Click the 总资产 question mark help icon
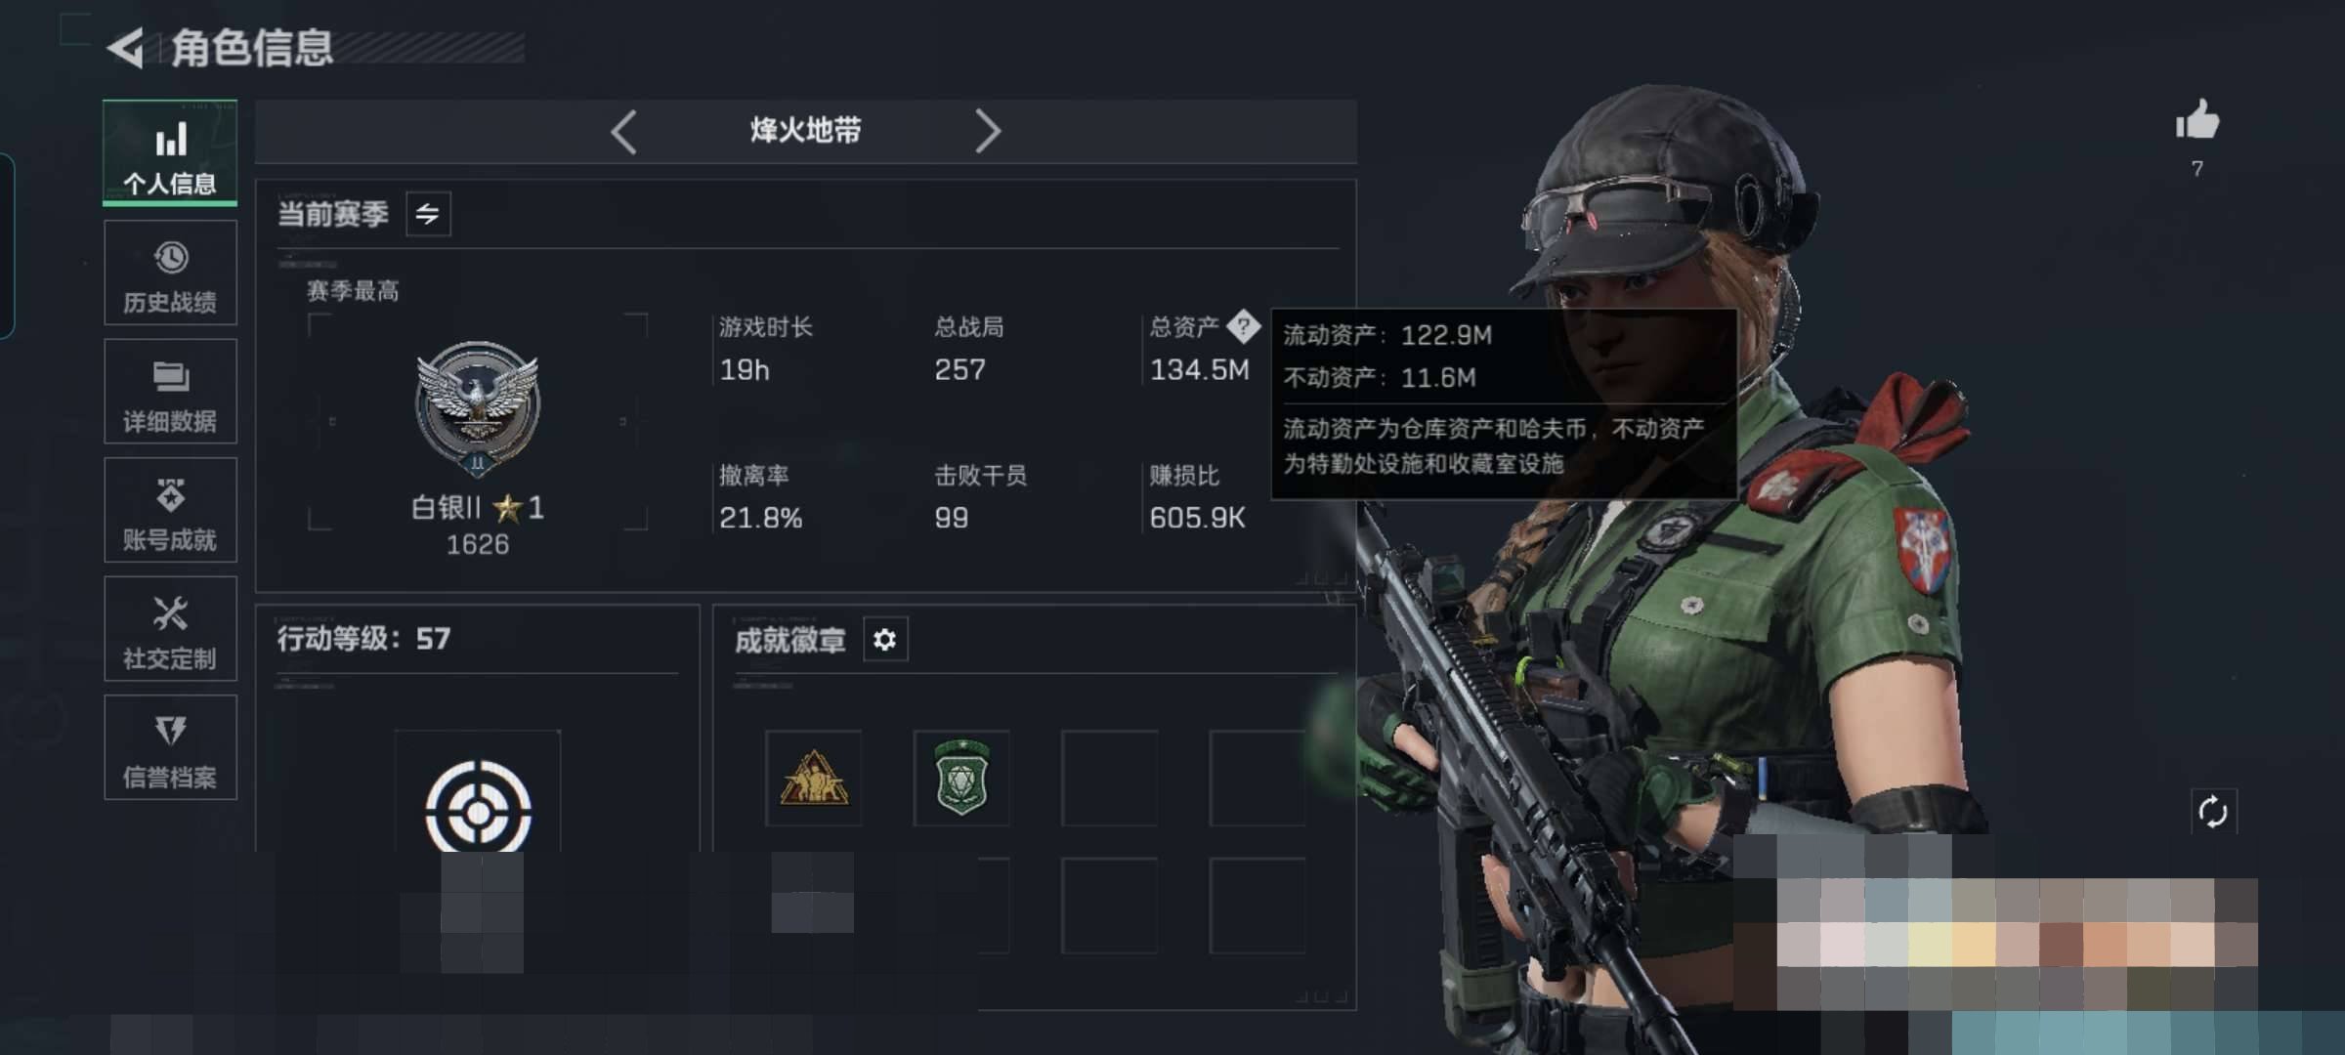 [1244, 326]
